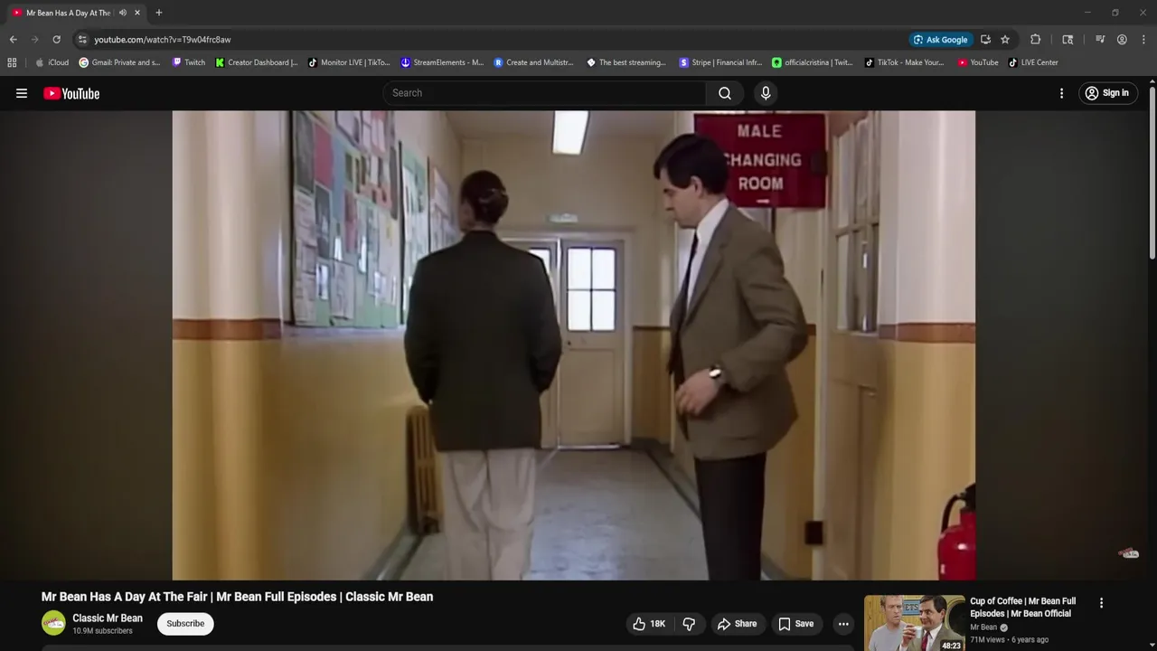Open officialcristina Twitch bookmark
1157x651 pixels.
pyautogui.click(x=813, y=62)
